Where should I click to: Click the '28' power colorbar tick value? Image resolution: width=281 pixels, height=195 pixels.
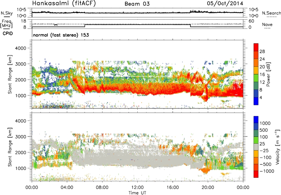(x=262, y=51)
